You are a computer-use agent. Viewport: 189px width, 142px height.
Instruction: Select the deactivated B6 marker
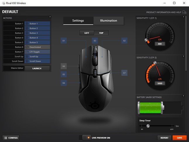(x=63, y=66)
